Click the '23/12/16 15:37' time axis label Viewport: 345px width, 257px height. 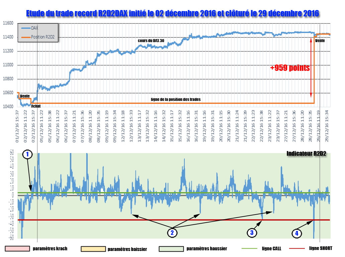(x=278, y=126)
